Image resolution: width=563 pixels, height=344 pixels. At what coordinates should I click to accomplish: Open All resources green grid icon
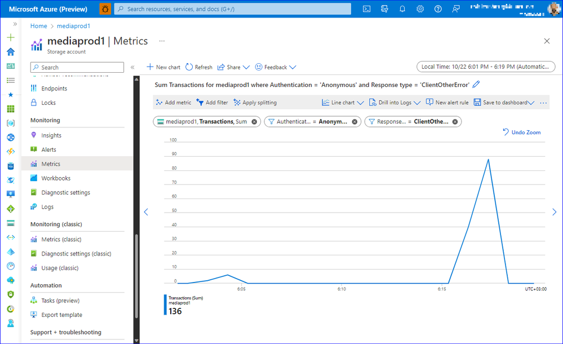pos(11,109)
